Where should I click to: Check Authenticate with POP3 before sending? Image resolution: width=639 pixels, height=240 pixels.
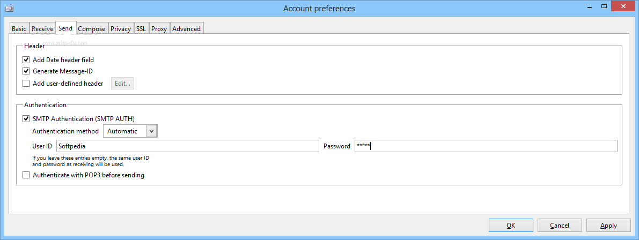(26, 175)
